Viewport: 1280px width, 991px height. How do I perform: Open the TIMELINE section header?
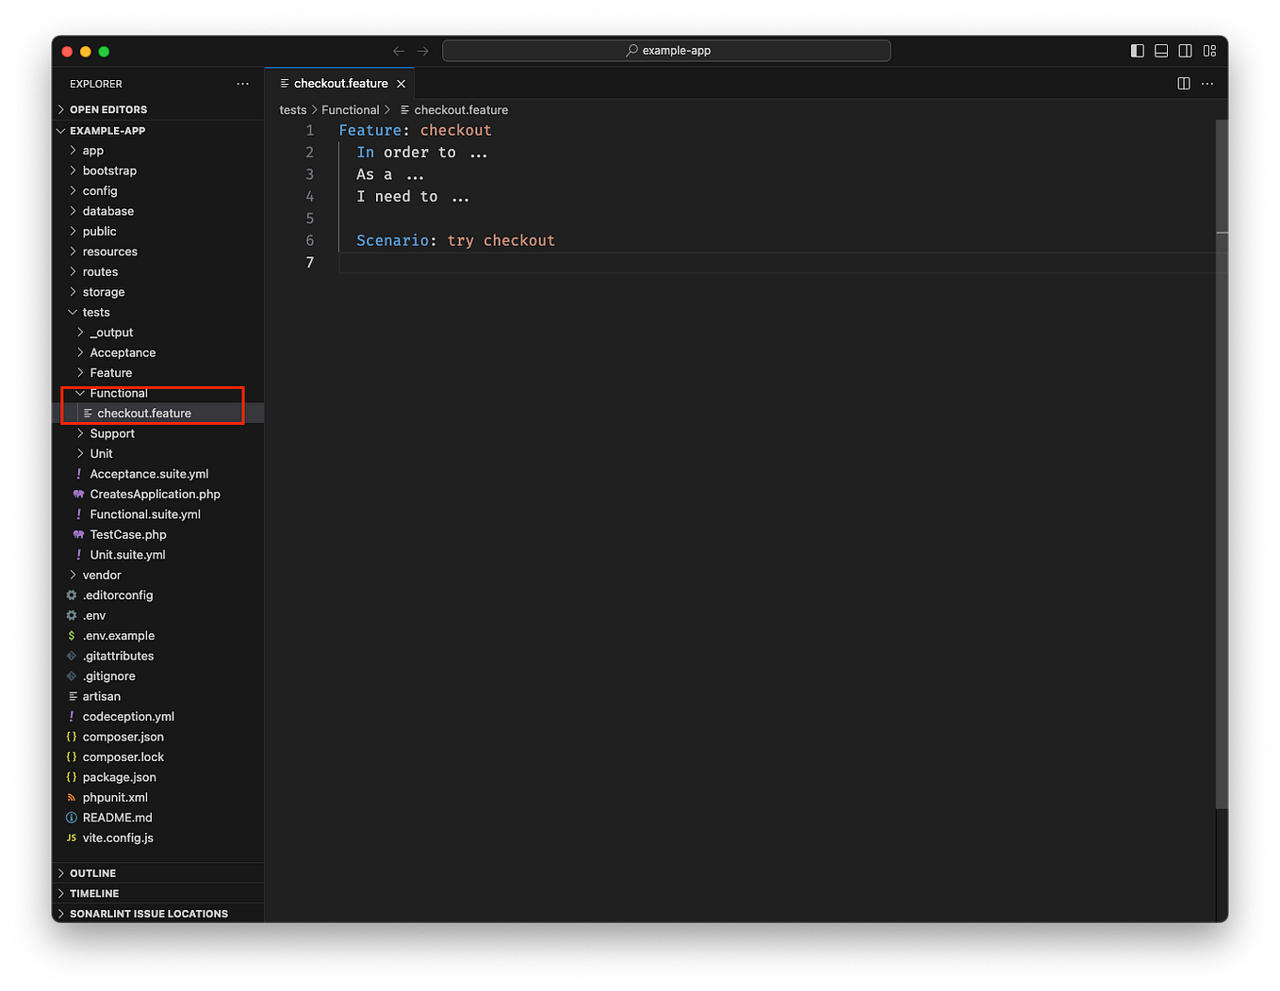(x=94, y=892)
